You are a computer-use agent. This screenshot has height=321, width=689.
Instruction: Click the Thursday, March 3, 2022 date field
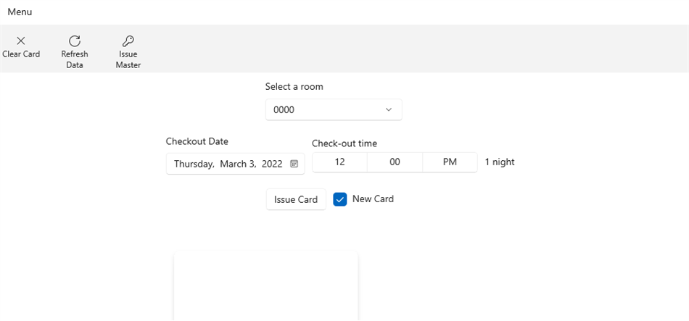228,164
